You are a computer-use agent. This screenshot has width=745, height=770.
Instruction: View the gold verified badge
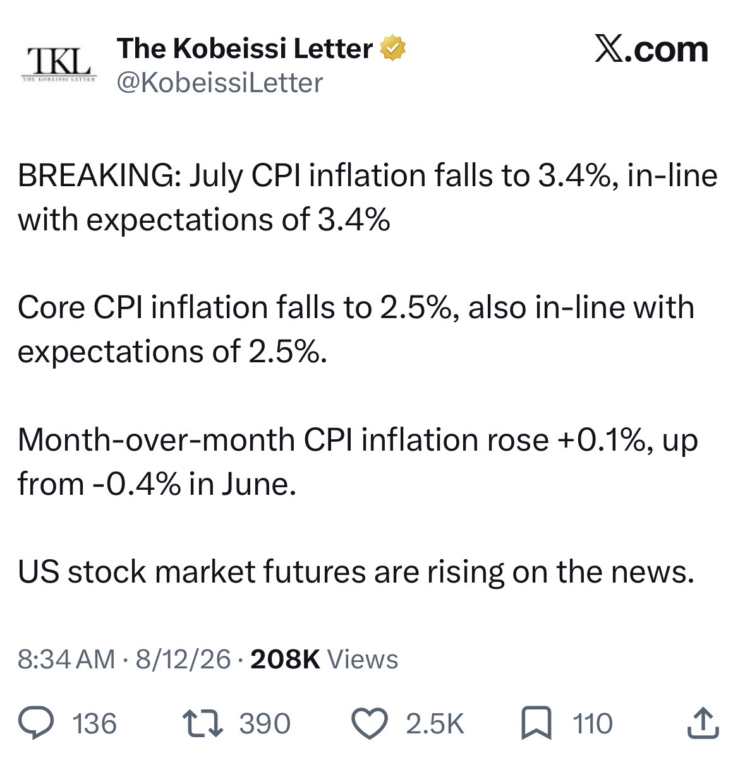392,49
